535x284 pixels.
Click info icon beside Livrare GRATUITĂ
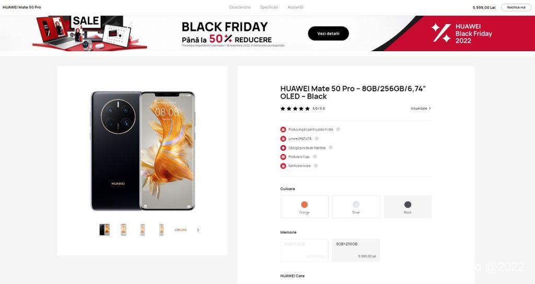tap(317, 138)
